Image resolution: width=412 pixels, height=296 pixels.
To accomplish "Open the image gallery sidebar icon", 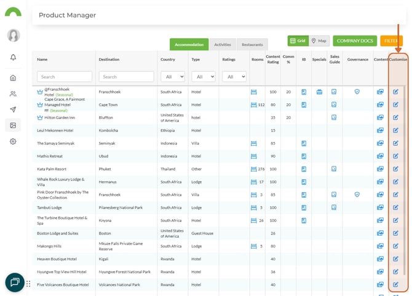I will (x=13, y=125).
